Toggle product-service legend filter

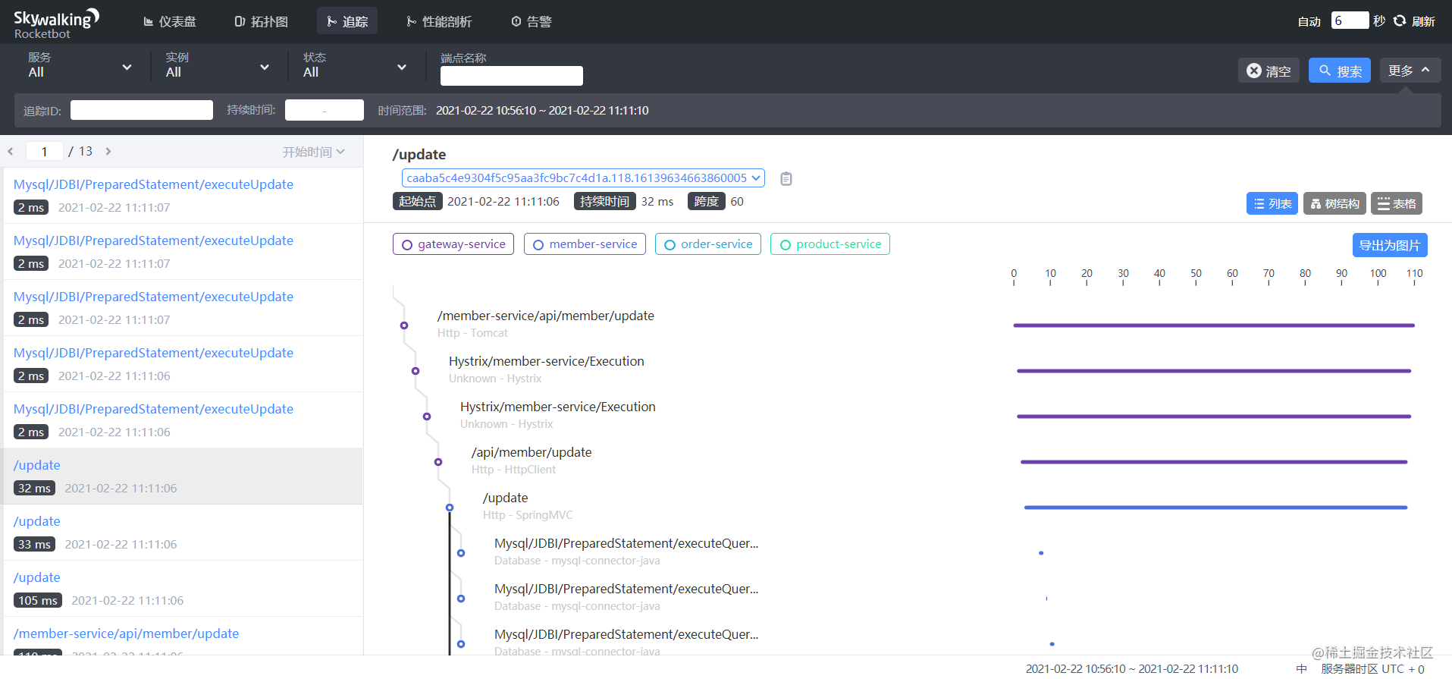tap(830, 244)
